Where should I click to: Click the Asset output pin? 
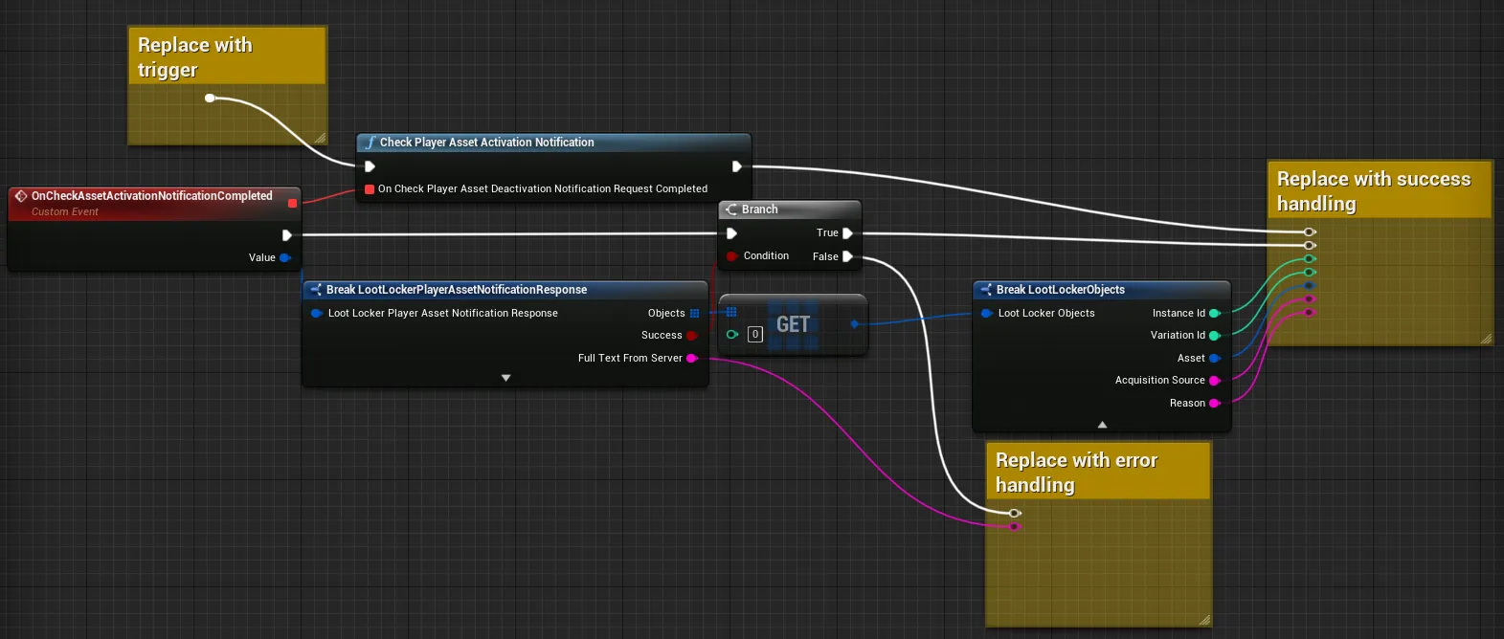click(1215, 359)
